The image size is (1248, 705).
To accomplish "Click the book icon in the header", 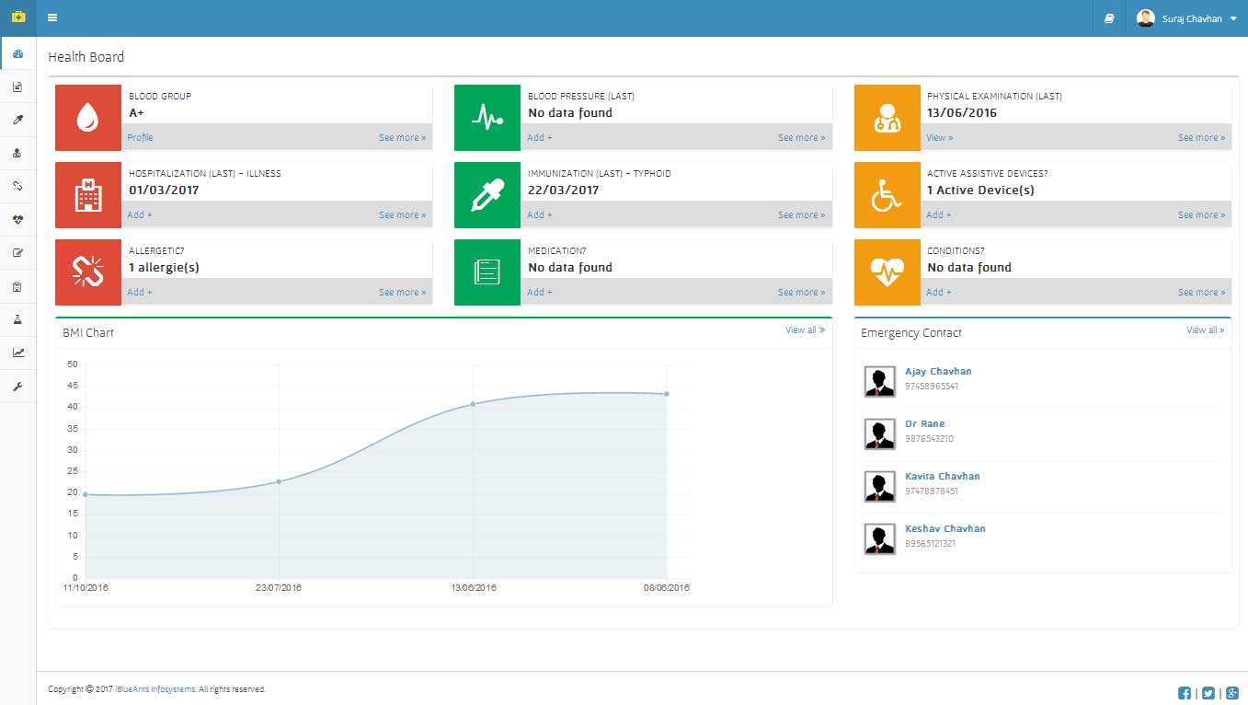I will [1109, 18].
